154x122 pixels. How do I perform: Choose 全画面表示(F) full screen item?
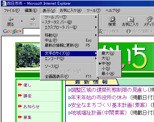[x=69, y=76]
